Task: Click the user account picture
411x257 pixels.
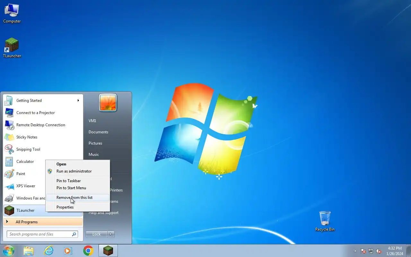Action: click(108, 103)
